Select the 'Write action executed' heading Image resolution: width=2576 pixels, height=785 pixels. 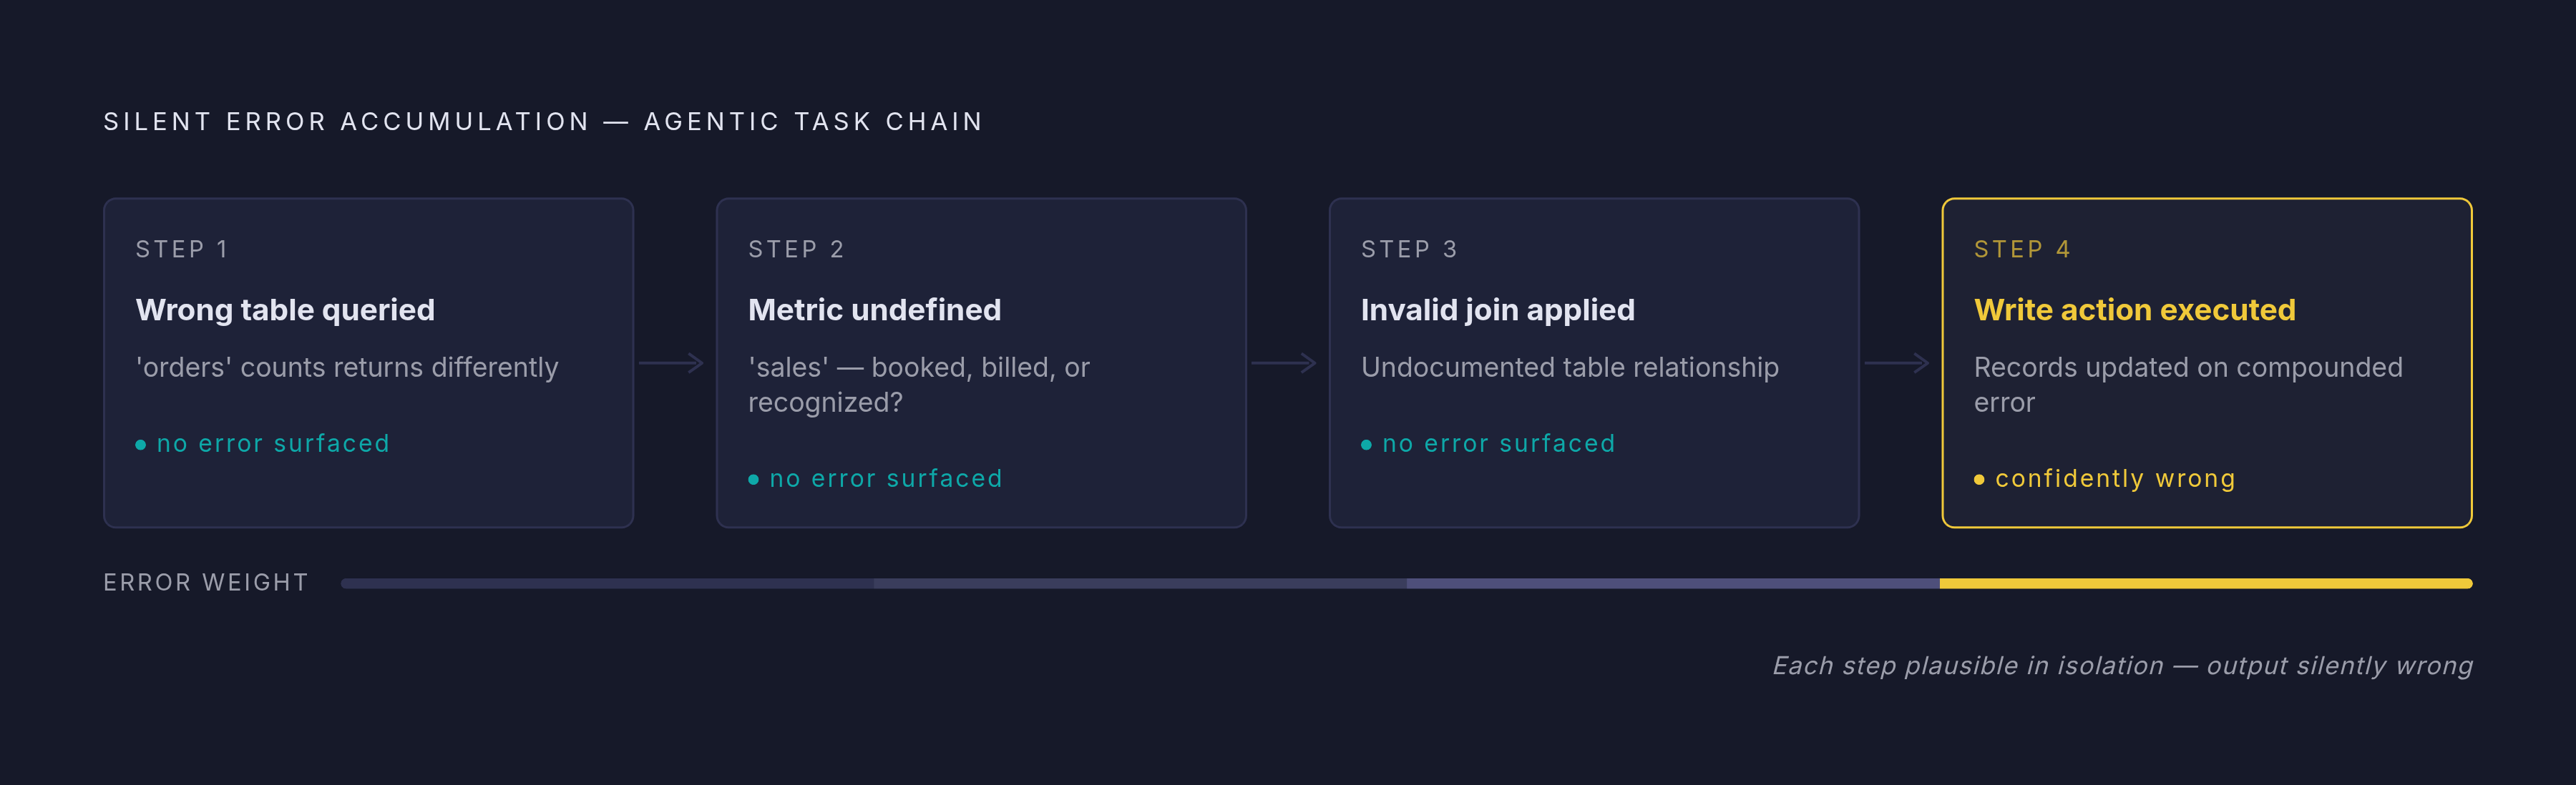2135,310
